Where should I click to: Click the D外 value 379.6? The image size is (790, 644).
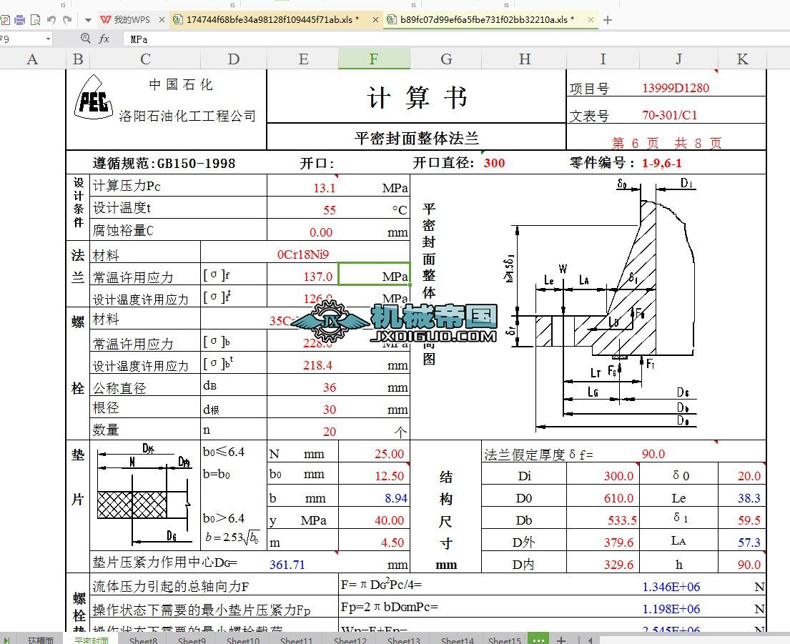tap(618, 543)
